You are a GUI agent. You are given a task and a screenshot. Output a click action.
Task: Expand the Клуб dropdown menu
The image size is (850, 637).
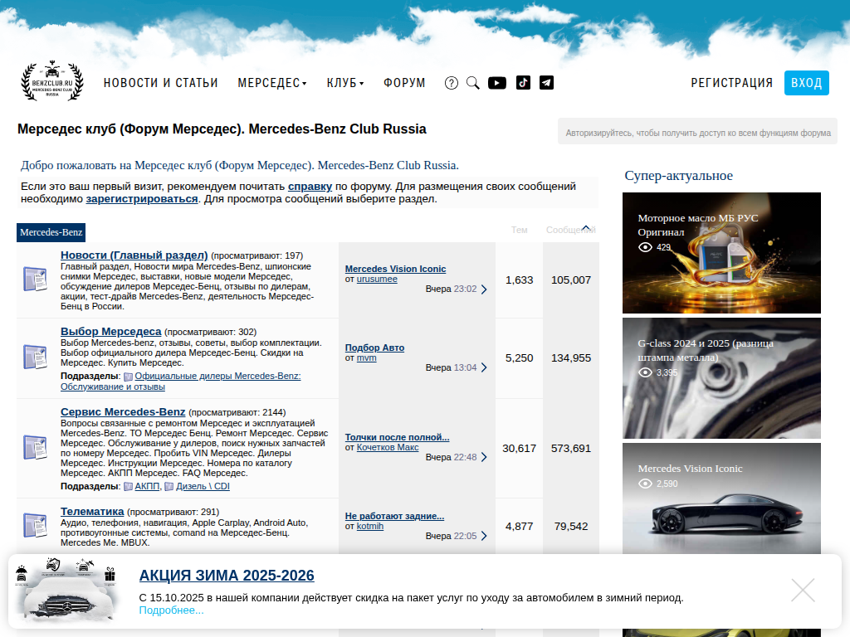344,83
